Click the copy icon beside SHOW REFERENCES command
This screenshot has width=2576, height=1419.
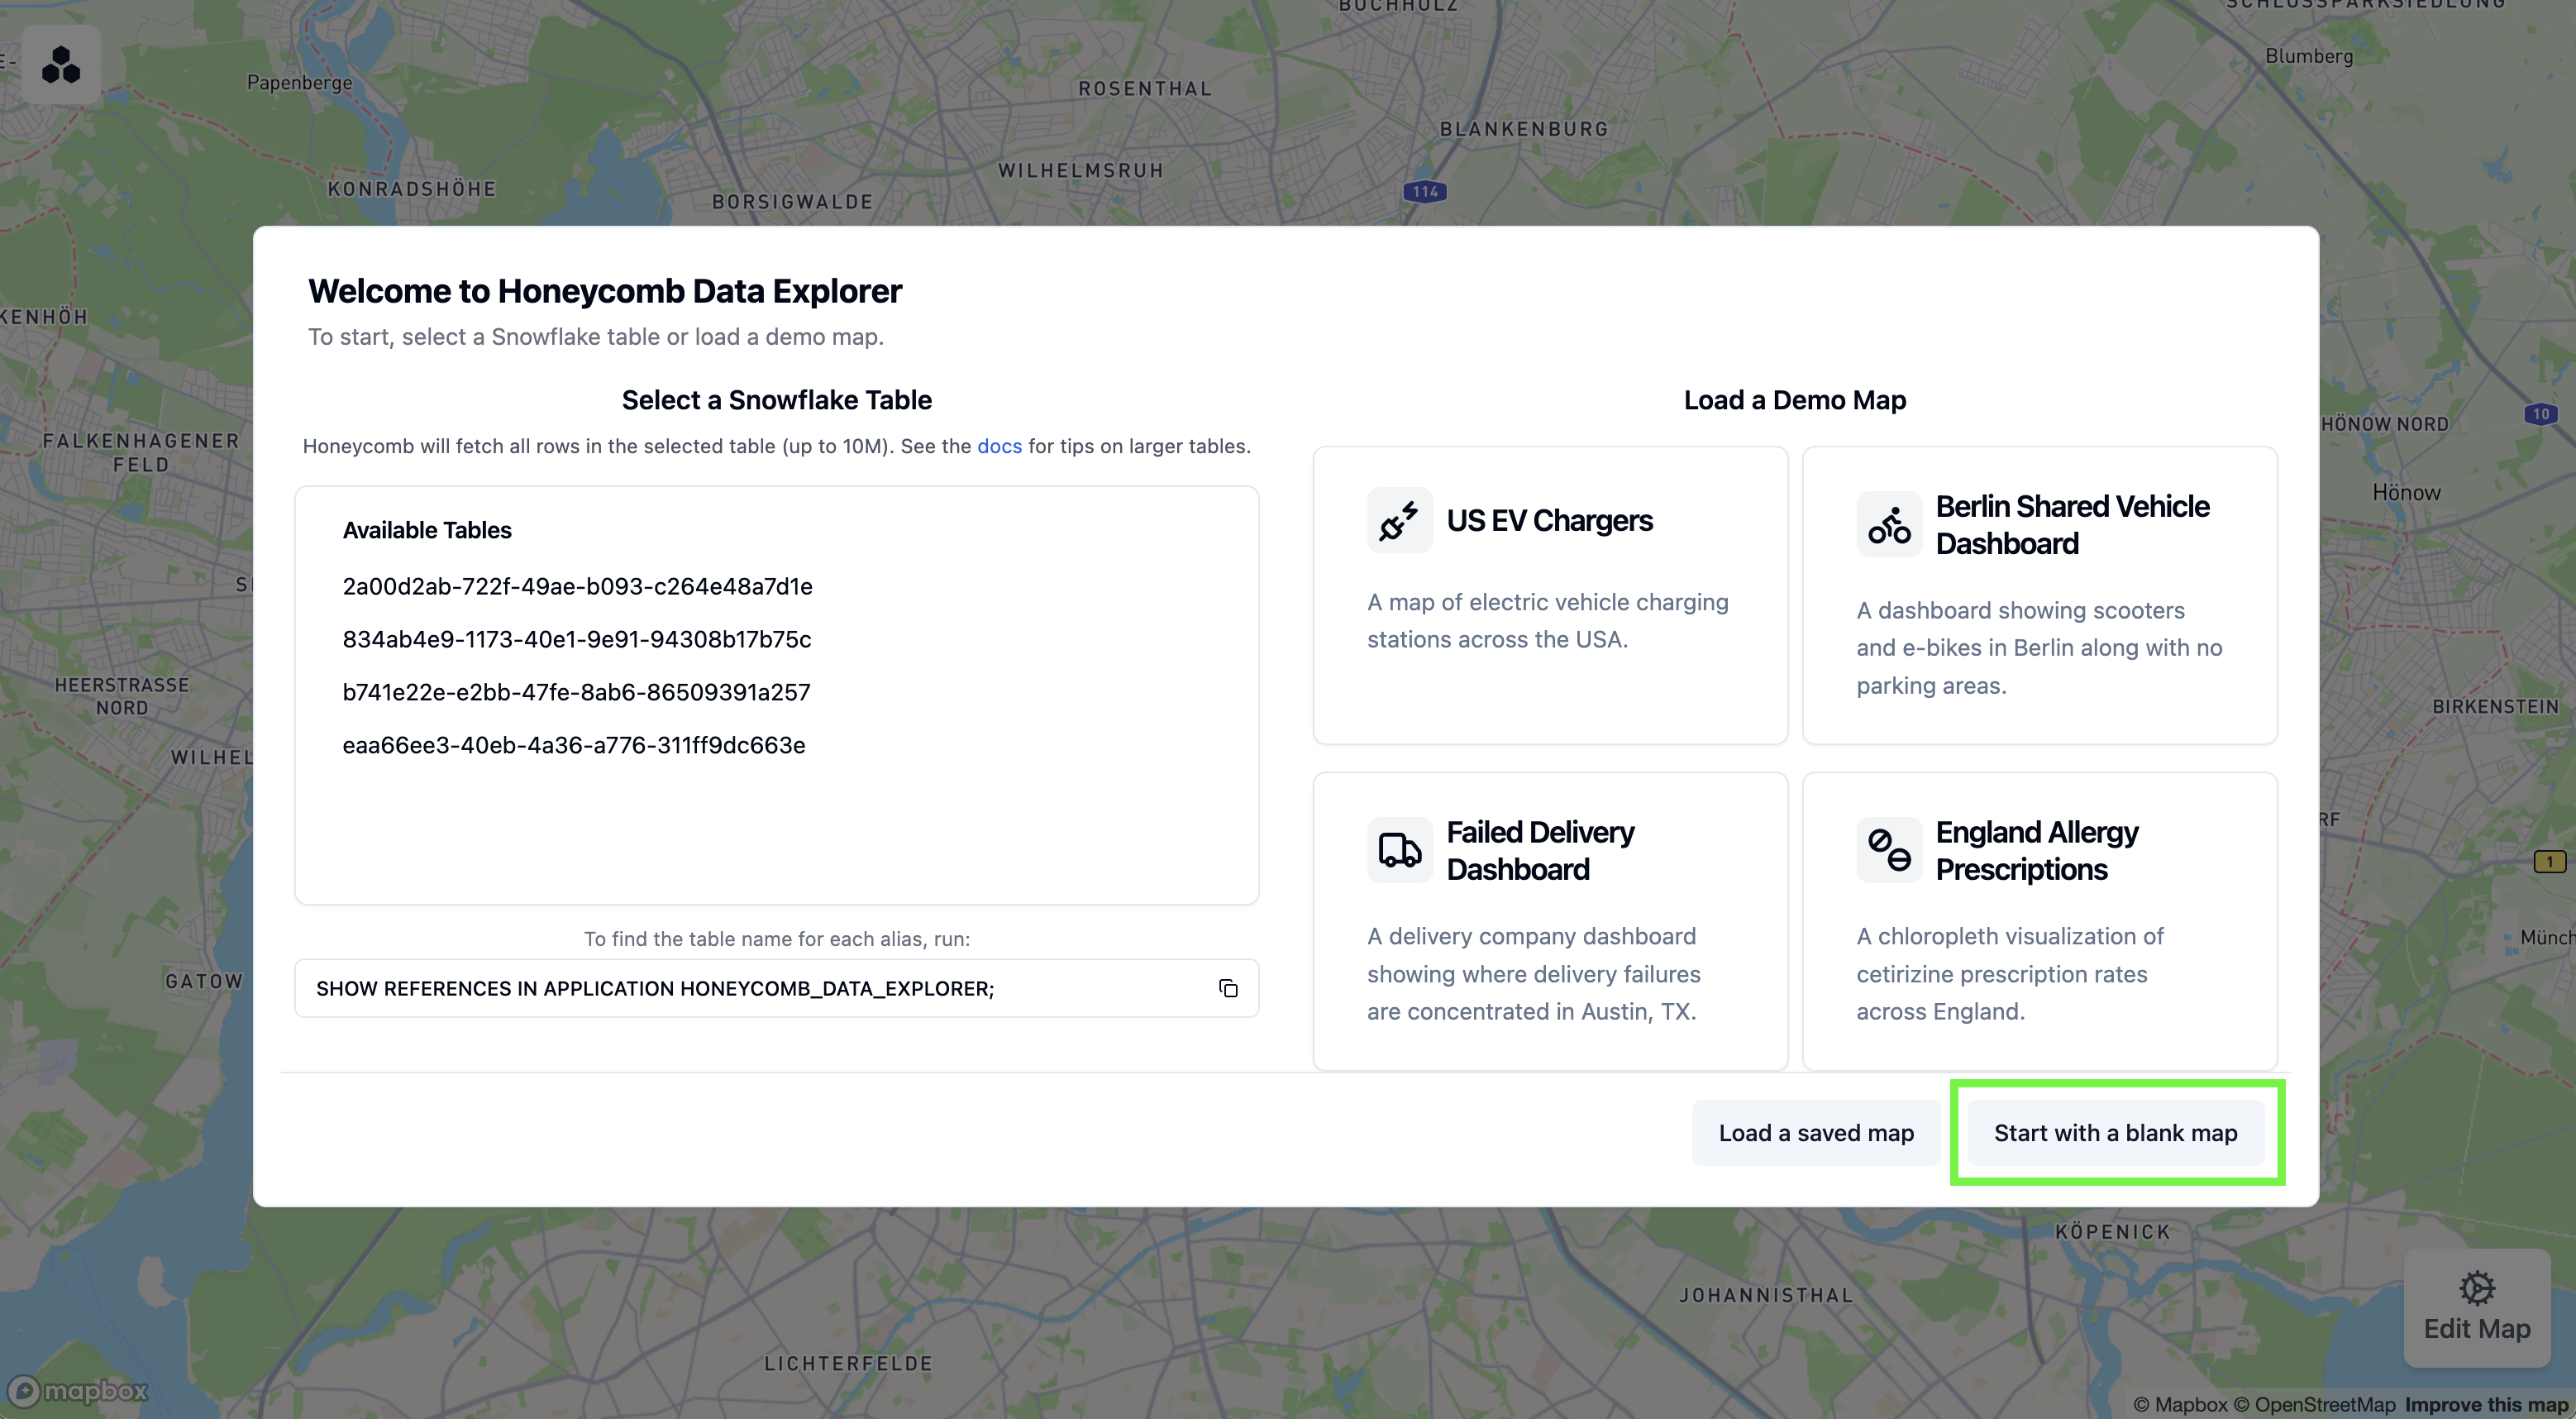click(1228, 988)
